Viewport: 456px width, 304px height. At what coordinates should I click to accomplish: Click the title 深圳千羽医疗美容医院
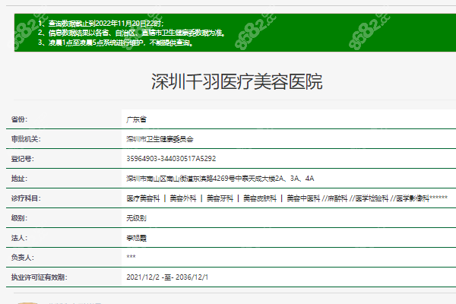[236, 82]
